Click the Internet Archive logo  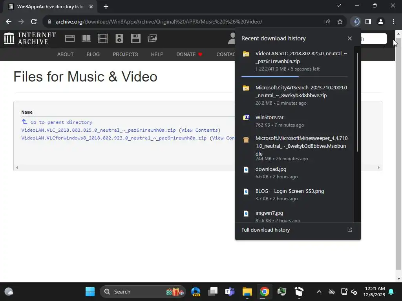(30, 39)
